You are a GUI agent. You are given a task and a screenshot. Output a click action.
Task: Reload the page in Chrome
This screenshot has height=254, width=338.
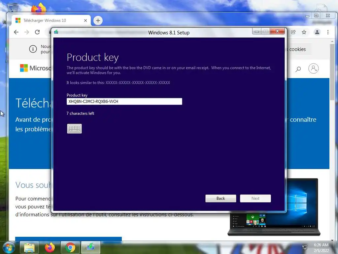point(37,32)
